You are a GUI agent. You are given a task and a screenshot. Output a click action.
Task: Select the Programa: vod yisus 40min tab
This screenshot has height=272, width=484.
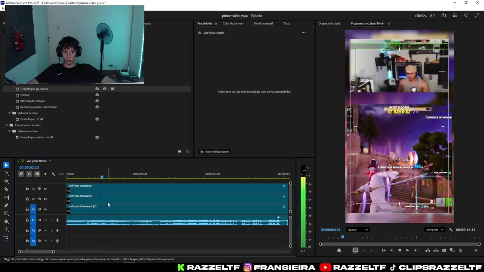[x=368, y=23]
